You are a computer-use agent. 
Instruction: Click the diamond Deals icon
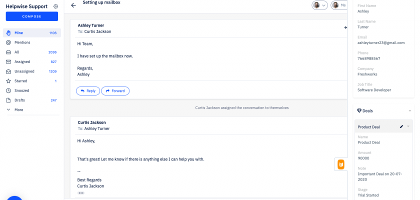coord(359,110)
